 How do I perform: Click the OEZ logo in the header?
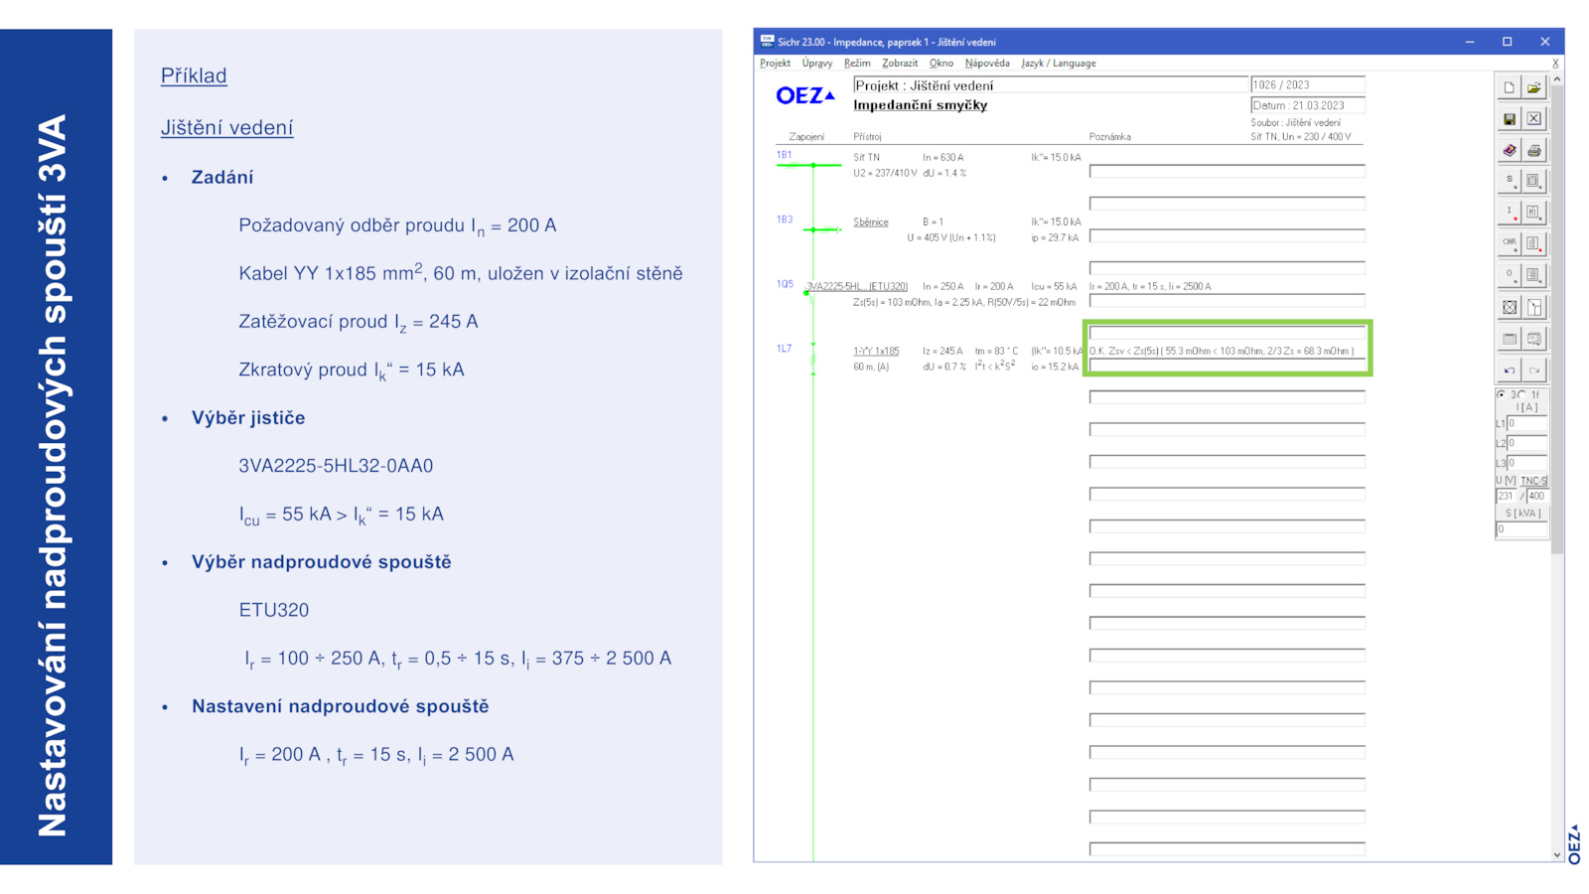[x=805, y=95]
